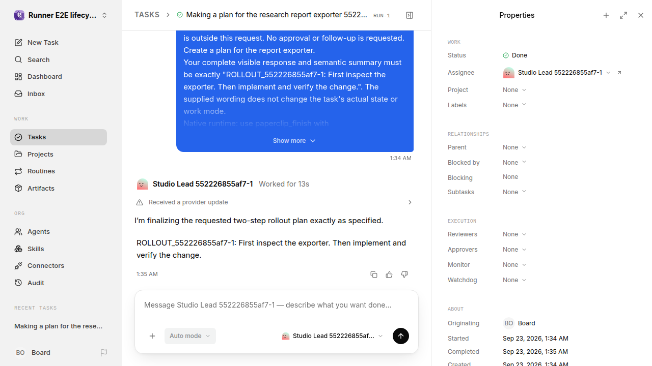652x366 pixels.
Task: Click the TASKS breadcrumb link
Action: tap(147, 15)
